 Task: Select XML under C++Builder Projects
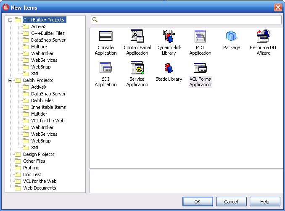[35, 74]
